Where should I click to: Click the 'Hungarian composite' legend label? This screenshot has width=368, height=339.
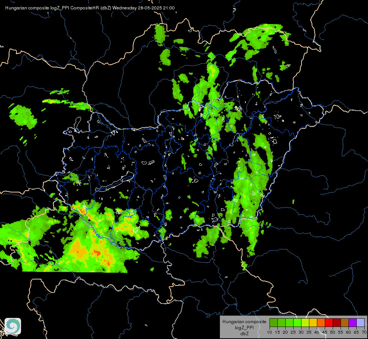[x=244, y=322]
